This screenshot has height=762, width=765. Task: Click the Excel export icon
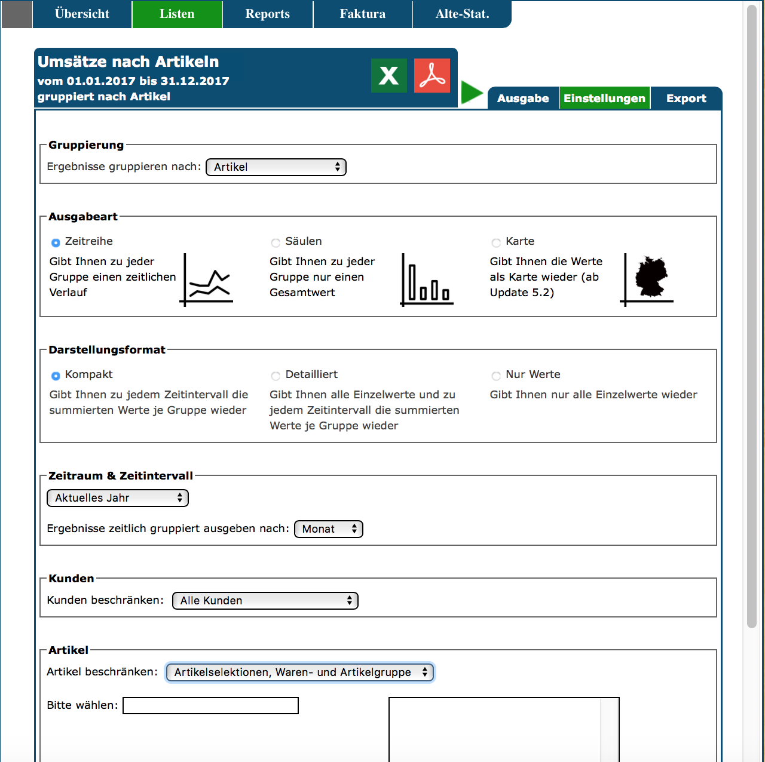388,76
